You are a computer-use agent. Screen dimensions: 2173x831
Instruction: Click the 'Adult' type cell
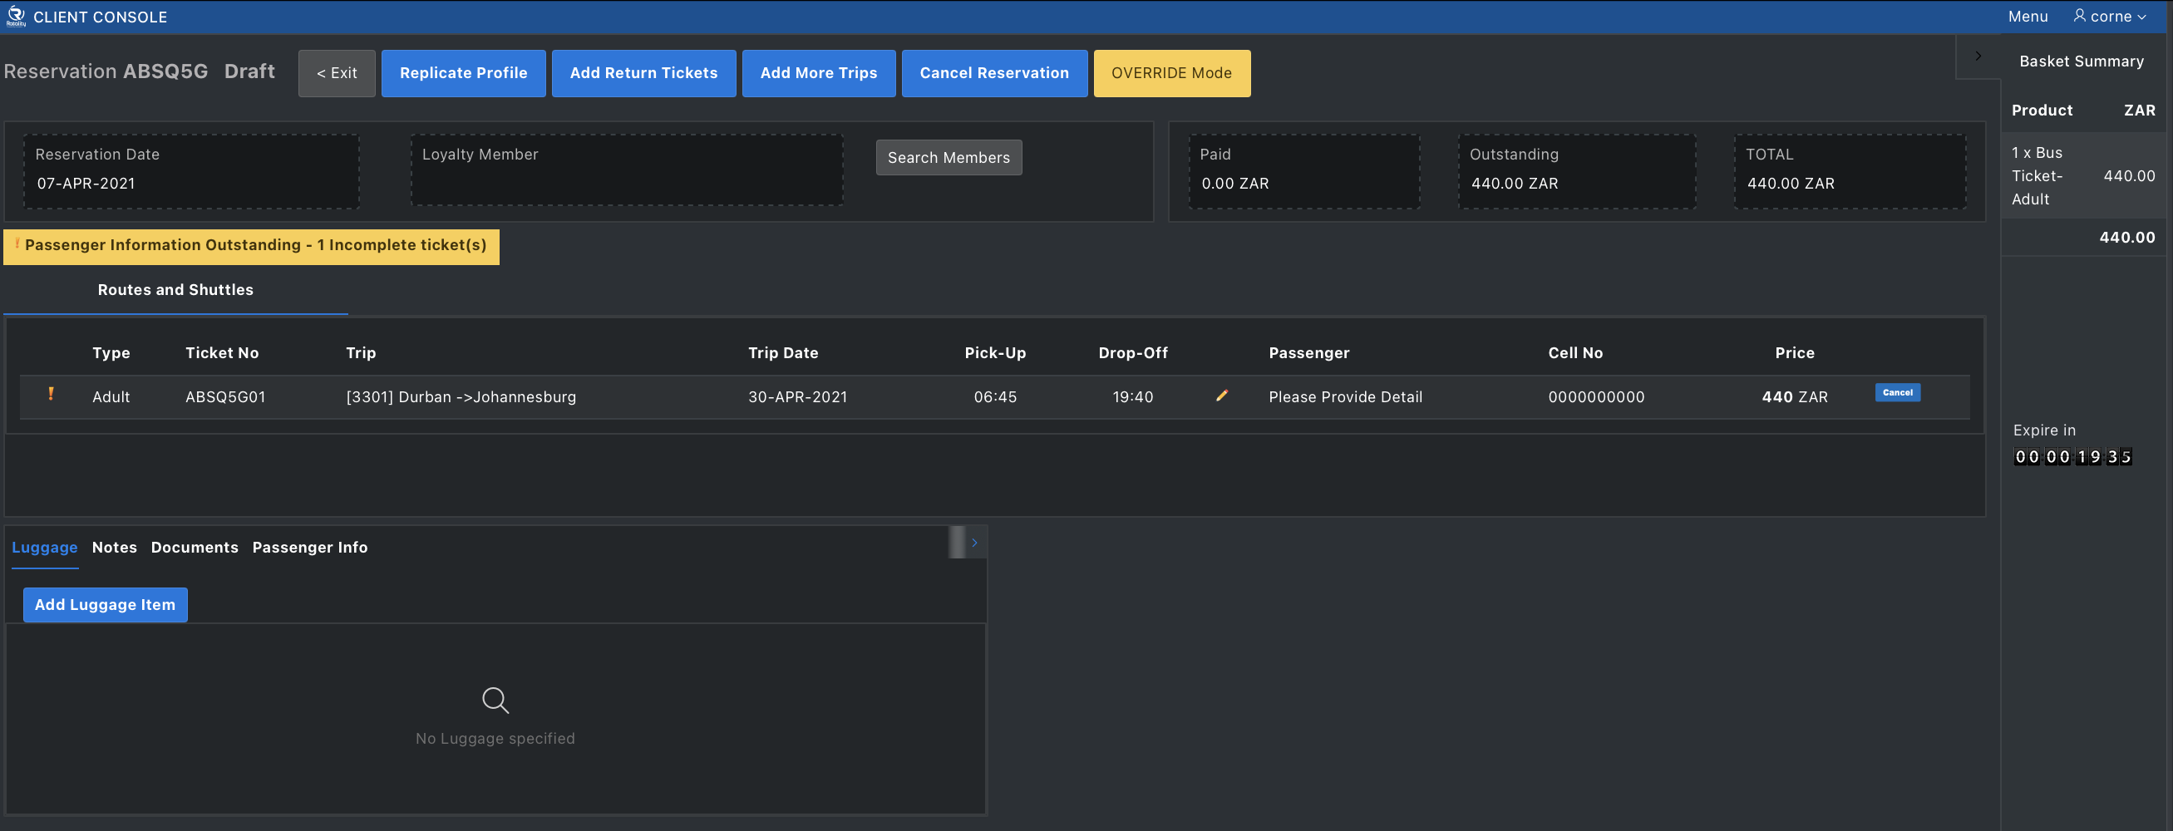(x=111, y=397)
